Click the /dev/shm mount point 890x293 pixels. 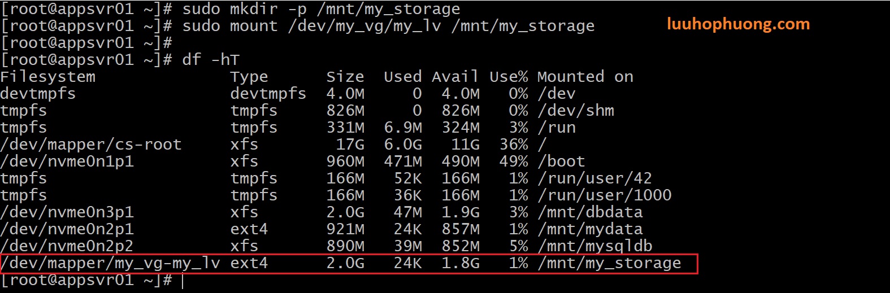pos(575,111)
